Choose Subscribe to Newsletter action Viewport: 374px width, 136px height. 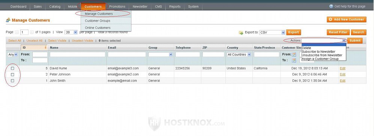[318, 52]
